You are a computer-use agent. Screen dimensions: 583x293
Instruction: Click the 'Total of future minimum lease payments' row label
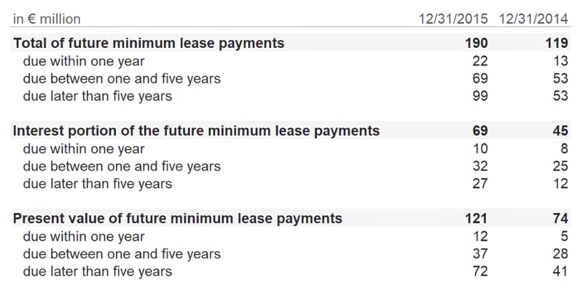pos(149,43)
